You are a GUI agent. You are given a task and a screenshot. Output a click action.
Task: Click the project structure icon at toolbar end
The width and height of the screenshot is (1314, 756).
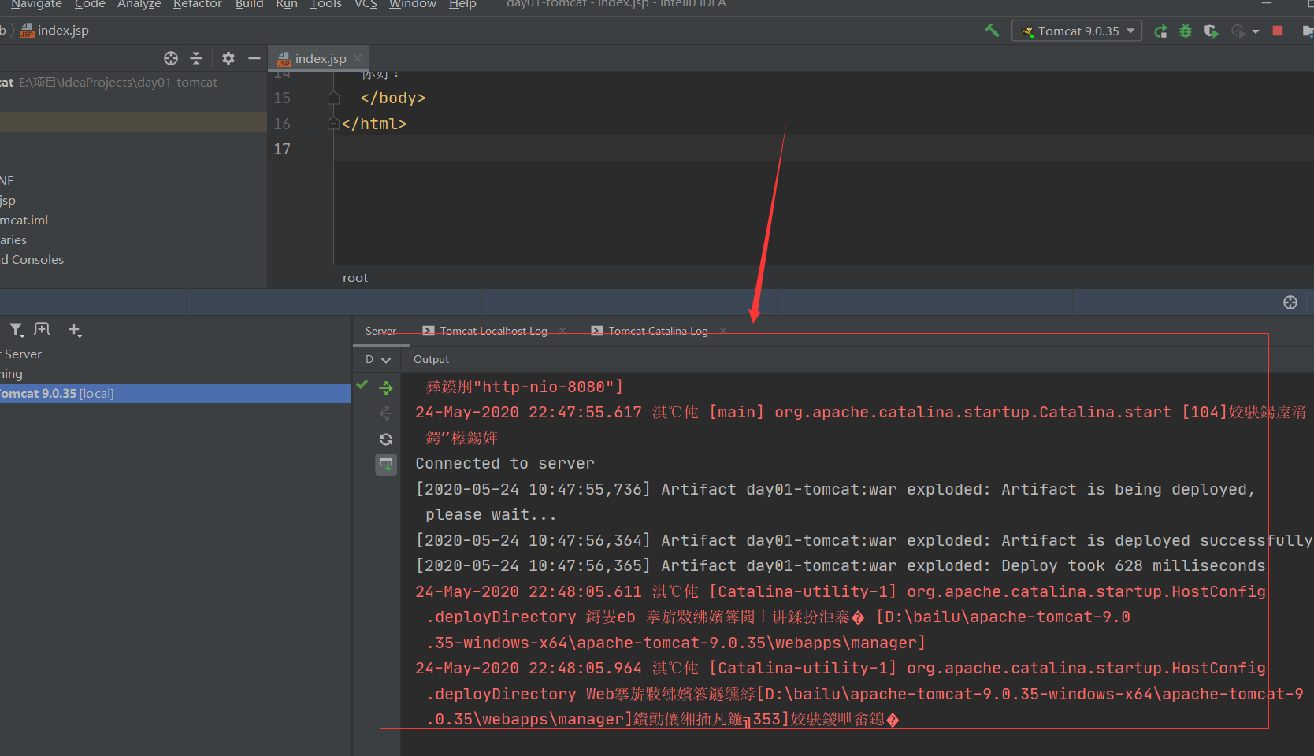(1308, 31)
